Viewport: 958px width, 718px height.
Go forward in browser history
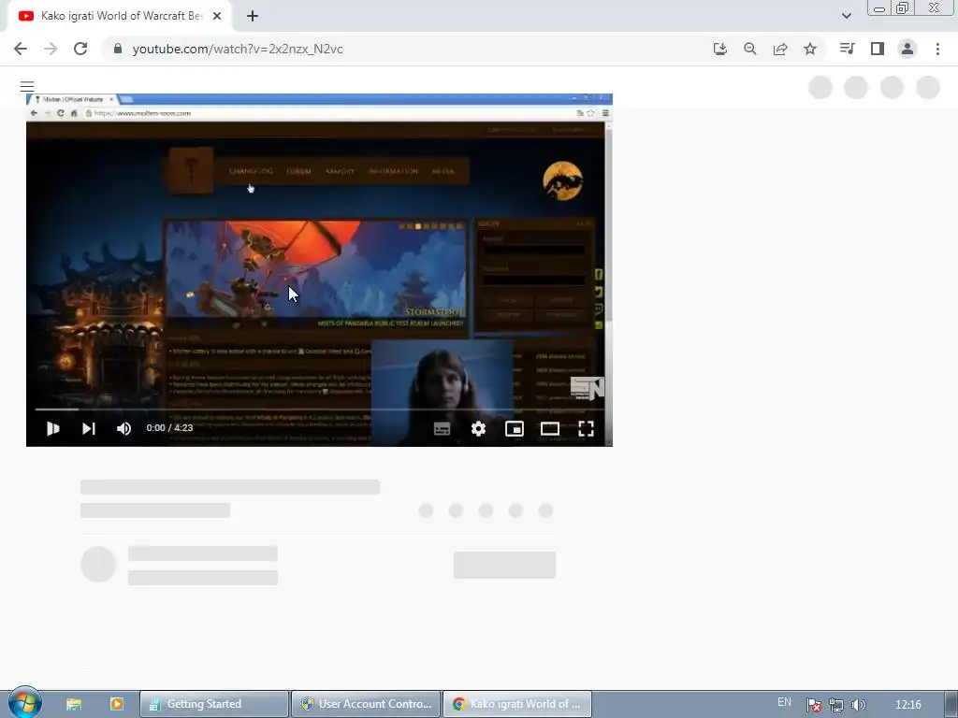tap(51, 49)
